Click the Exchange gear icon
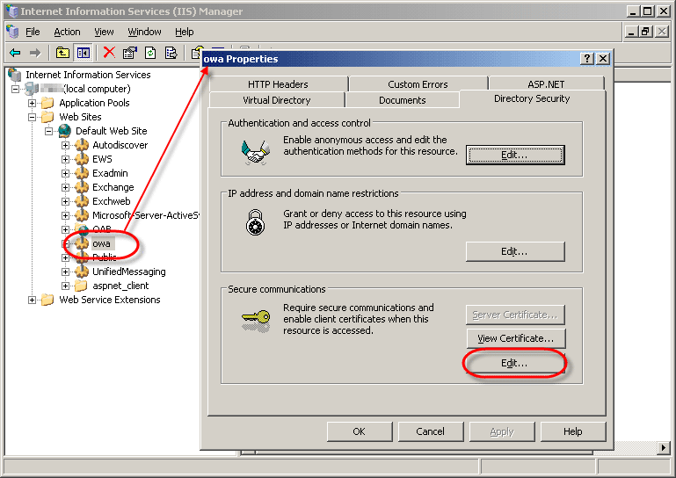The image size is (676, 478). (x=82, y=187)
